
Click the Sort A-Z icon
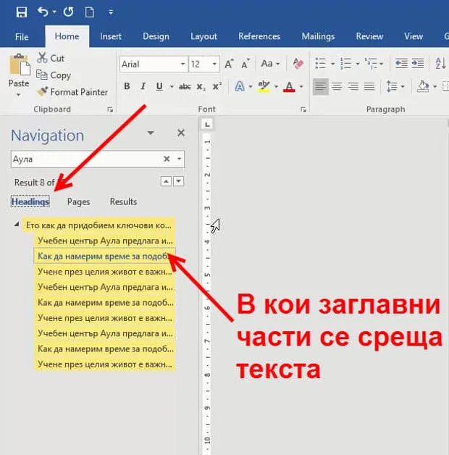[x=440, y=63]
